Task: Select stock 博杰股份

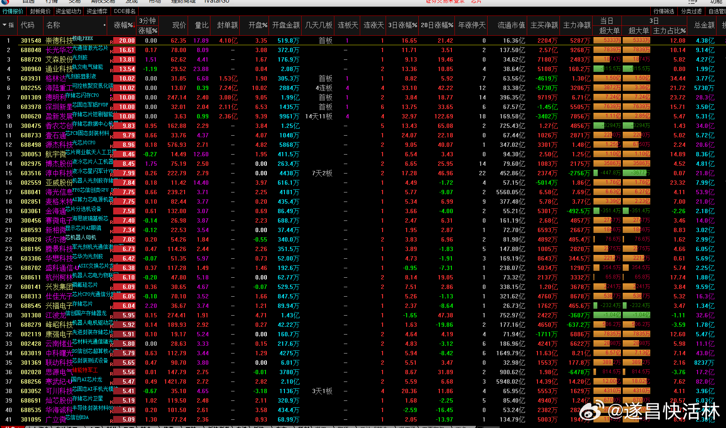Action: (x=59, y=164)
